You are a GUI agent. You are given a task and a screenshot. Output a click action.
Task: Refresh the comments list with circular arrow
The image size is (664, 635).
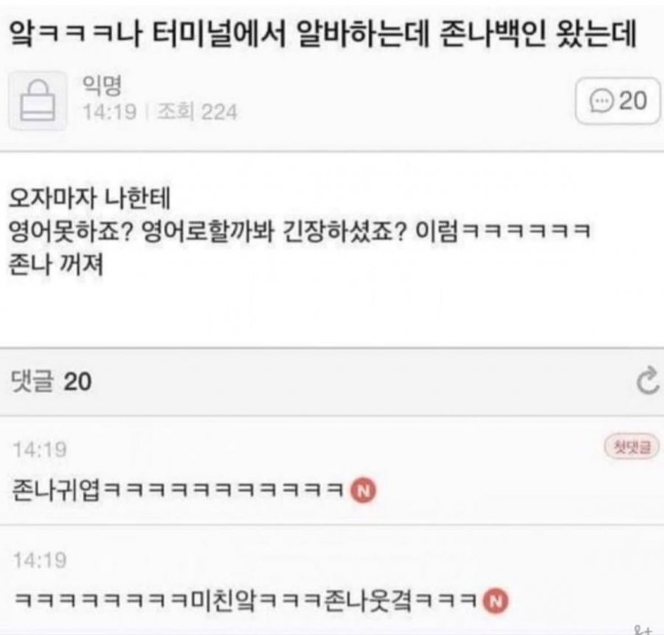648,381
